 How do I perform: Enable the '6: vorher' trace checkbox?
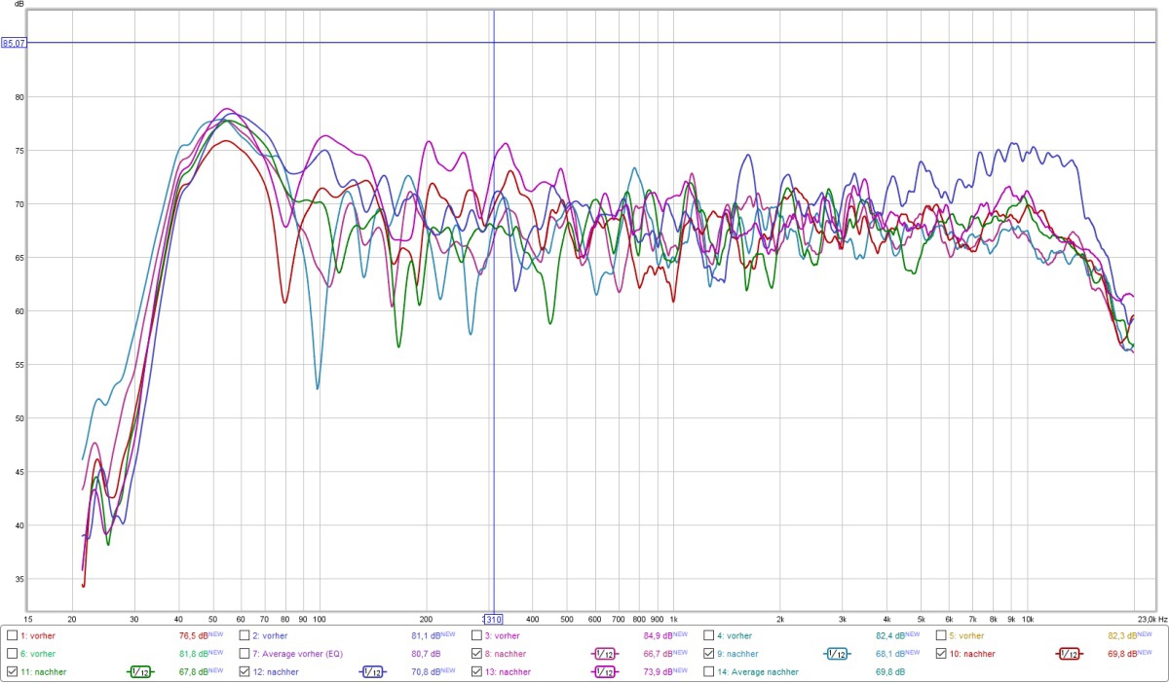coord(12,654)
